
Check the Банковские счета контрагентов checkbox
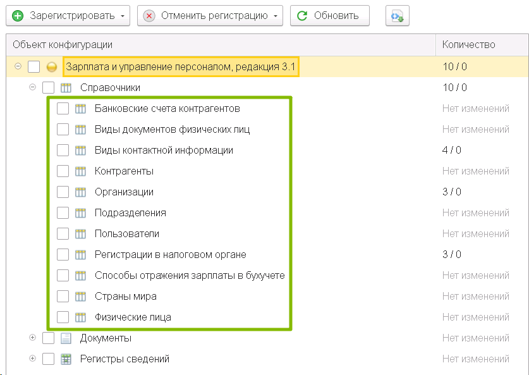pos(63,109)
